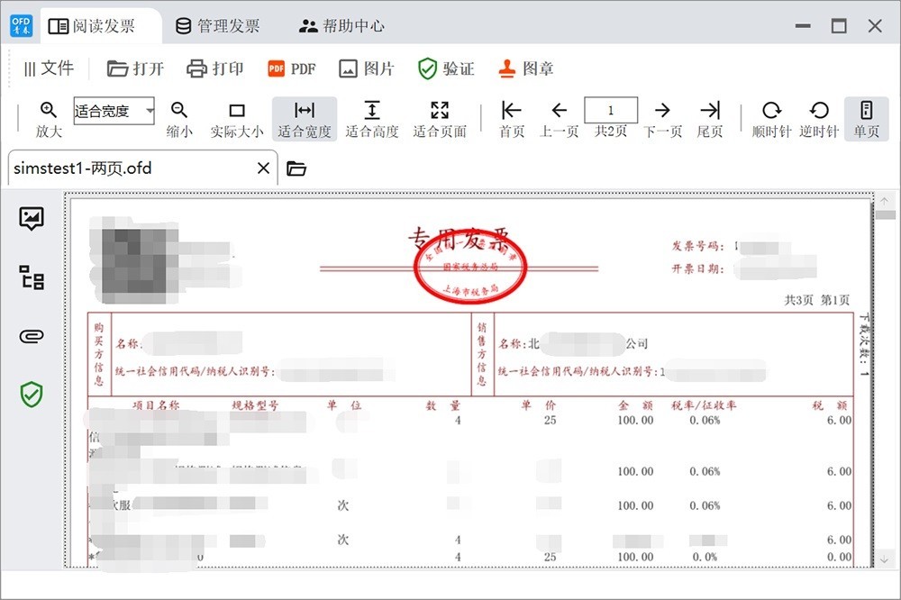Click the page number input field
This screenshot has width=901, height=600.
click(611, 109)
